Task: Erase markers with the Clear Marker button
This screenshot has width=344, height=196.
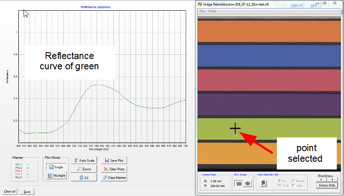Action: tap(114, 178)
